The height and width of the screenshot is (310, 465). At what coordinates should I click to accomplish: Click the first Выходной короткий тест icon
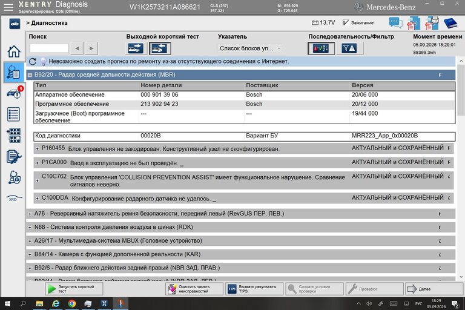136,48
